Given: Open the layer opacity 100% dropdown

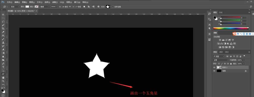Looking at the screenshot, I should (x=244, y=60).
